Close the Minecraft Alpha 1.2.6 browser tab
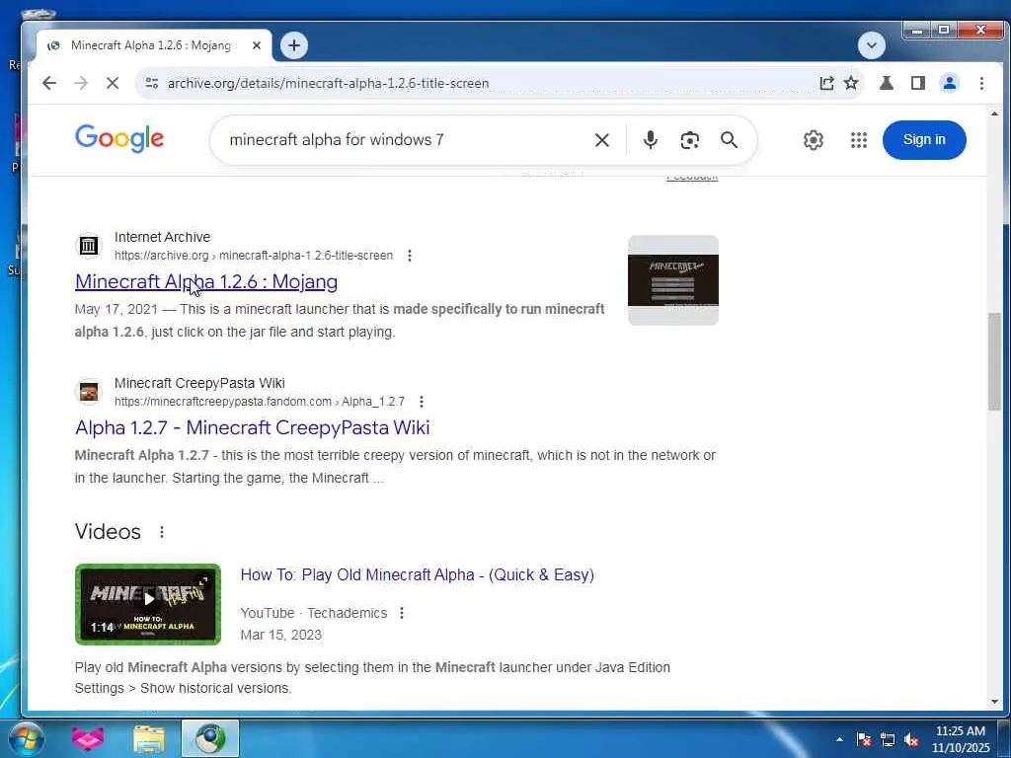 (x=257, y=45)
